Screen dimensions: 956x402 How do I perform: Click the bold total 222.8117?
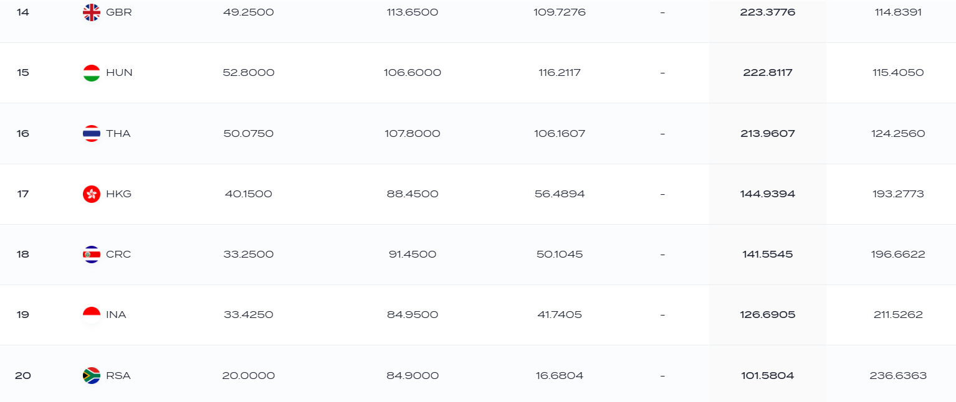pyautogui.click(x=768, y=73)
